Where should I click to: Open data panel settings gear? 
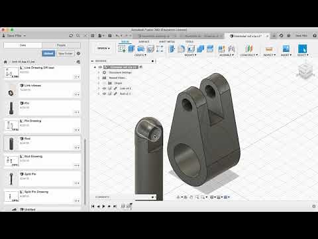tap(78, 54)
